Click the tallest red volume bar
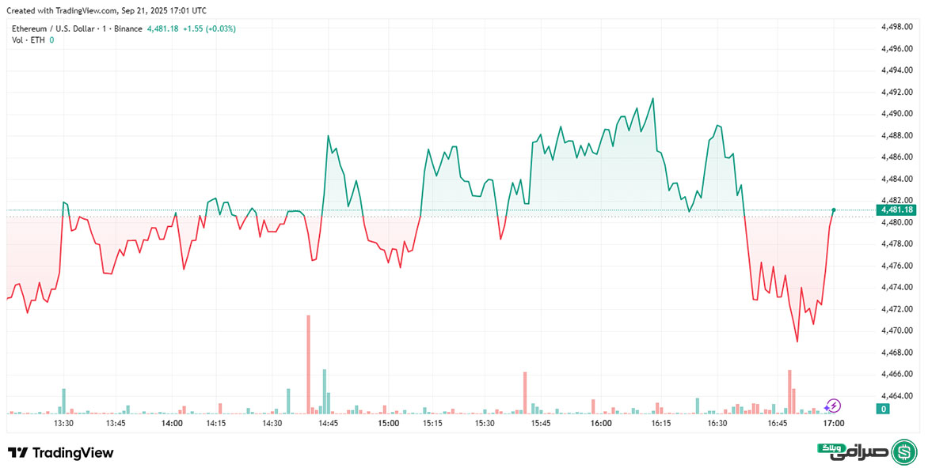 coord(308,364)
